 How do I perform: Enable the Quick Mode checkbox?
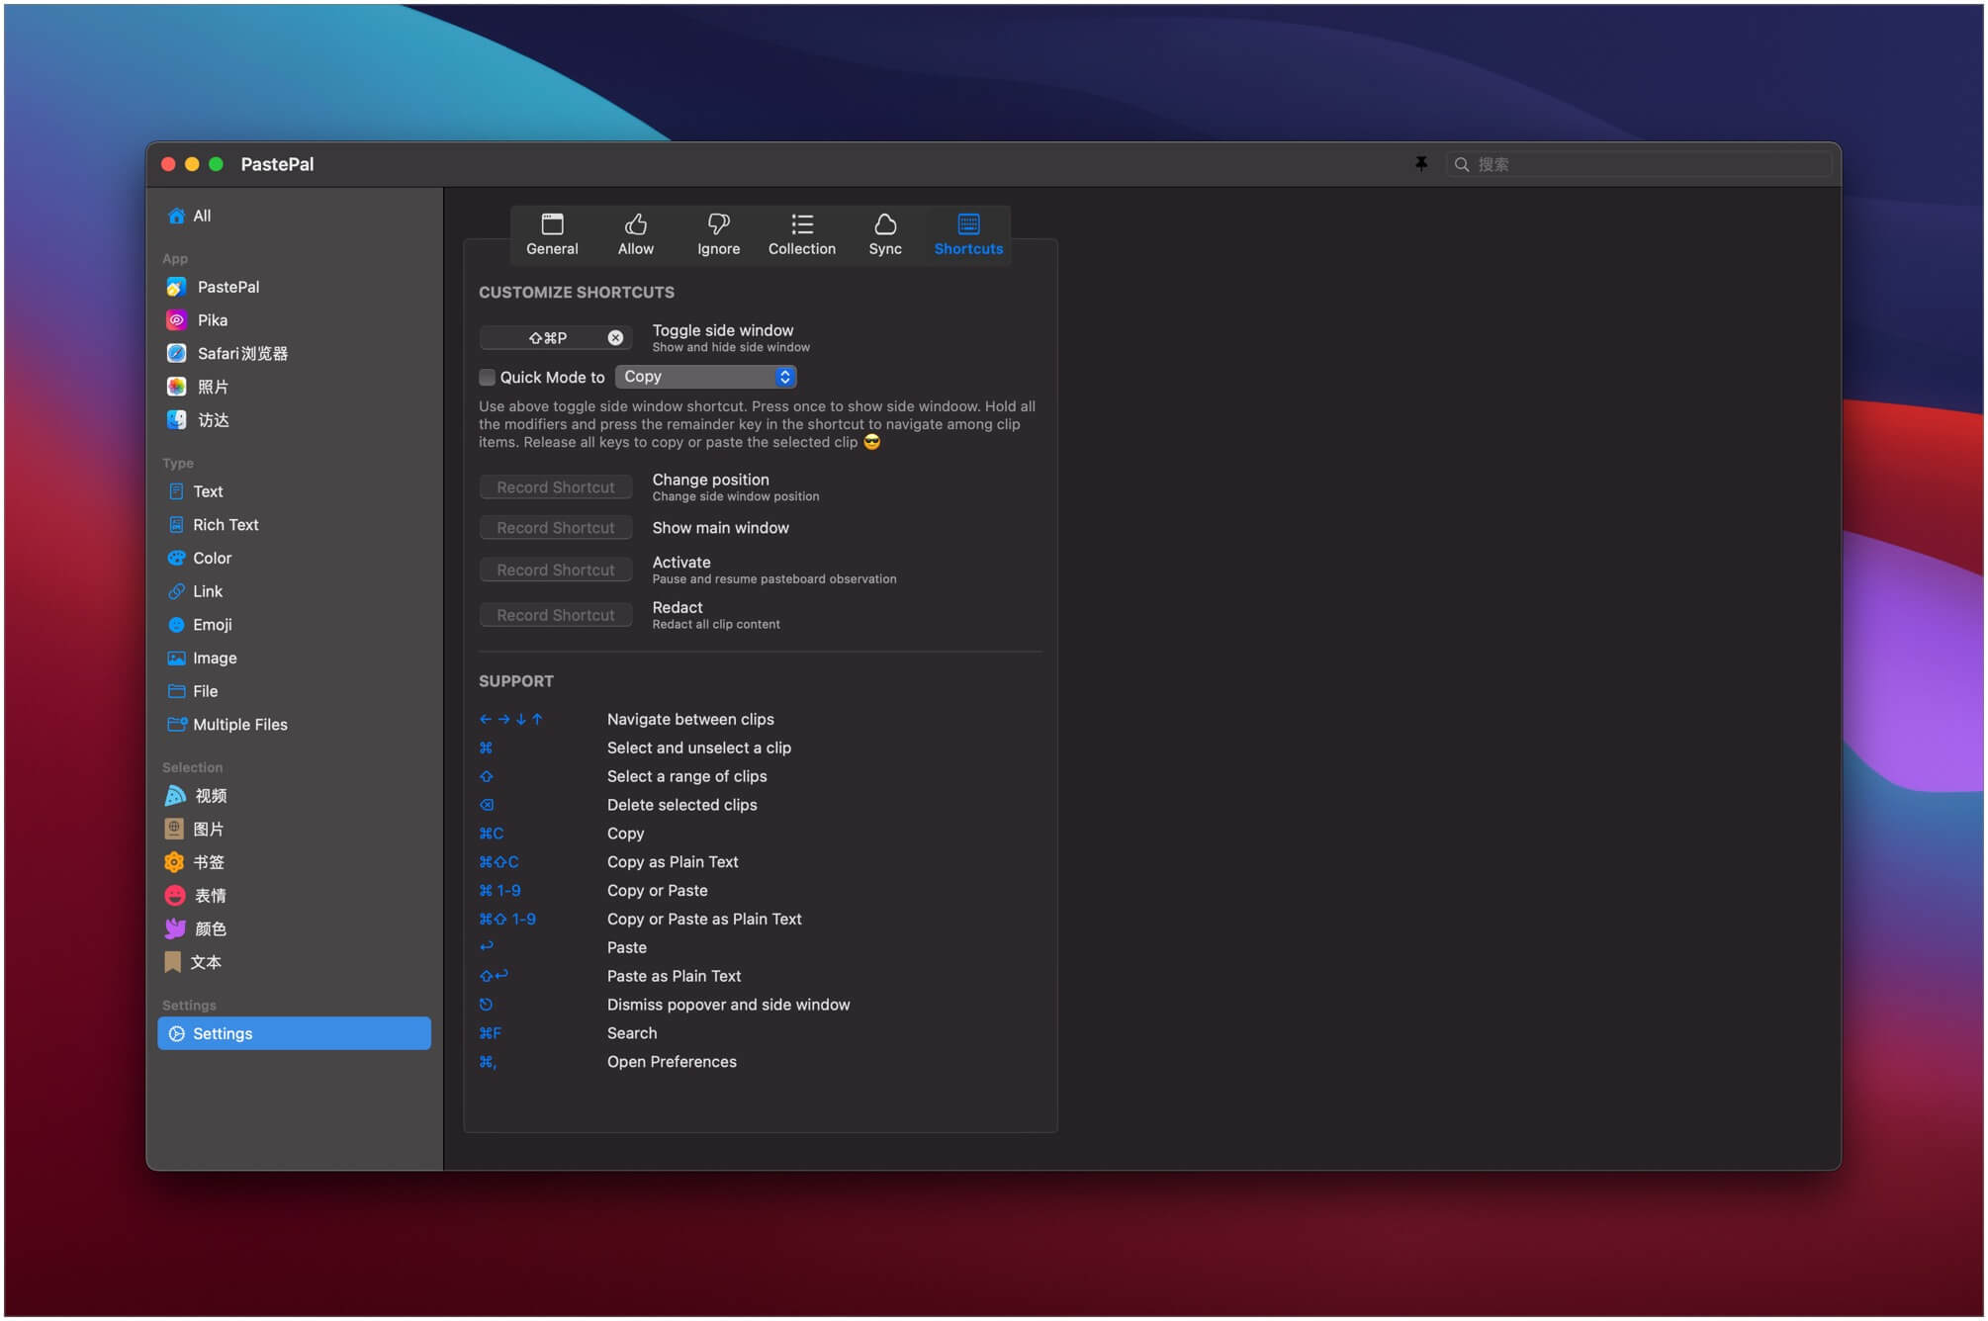pyautogui.click(x=487, y=377)
